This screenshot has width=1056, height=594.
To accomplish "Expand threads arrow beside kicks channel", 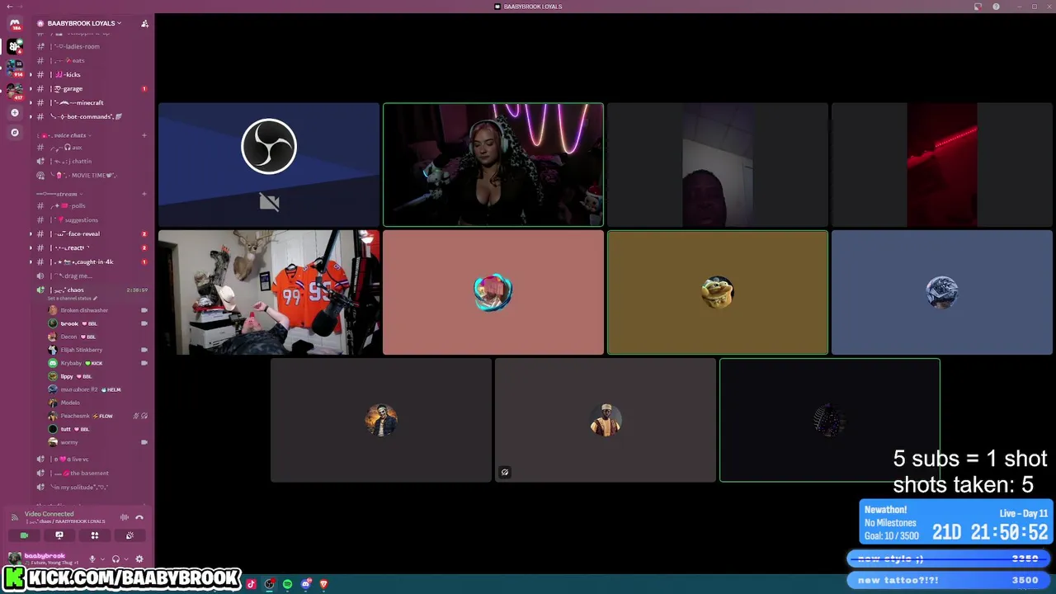I will [31, 74].
